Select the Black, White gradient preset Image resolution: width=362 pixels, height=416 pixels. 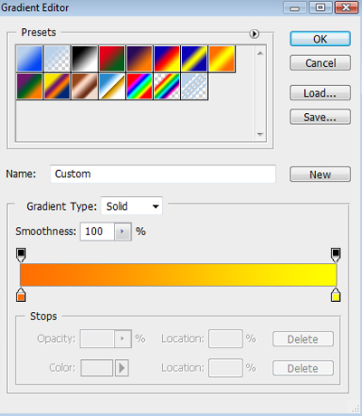[x=84, y=59]
